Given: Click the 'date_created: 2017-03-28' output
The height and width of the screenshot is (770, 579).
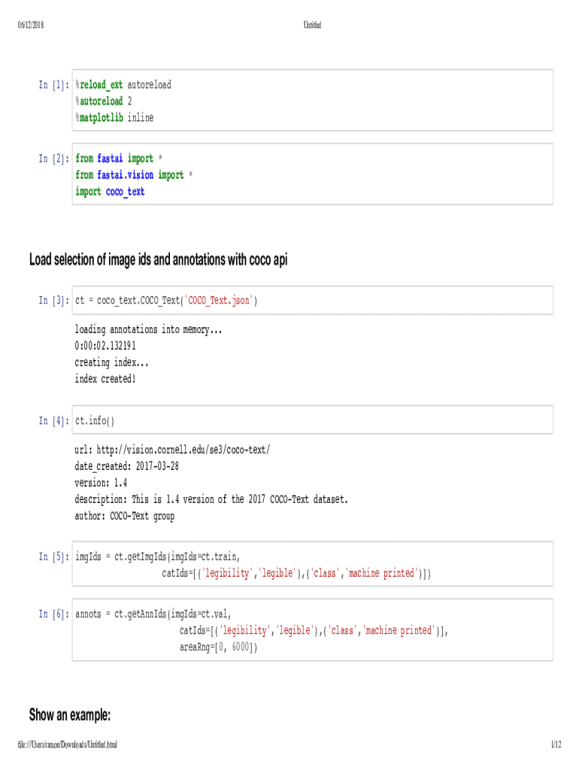Looking at the screenshot, I should tap(126, 466).
